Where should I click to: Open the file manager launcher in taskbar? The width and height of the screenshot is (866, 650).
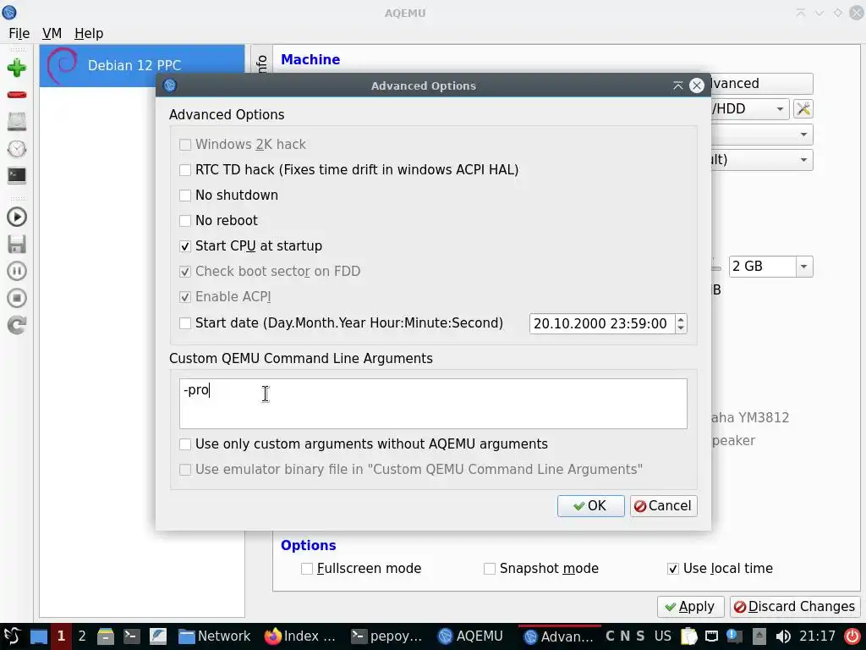(105, 636)
